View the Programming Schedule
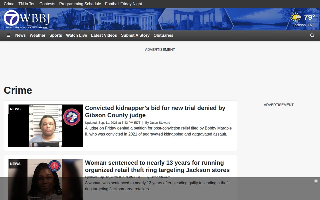Screen dimensions: 320x200 (80, 4)
